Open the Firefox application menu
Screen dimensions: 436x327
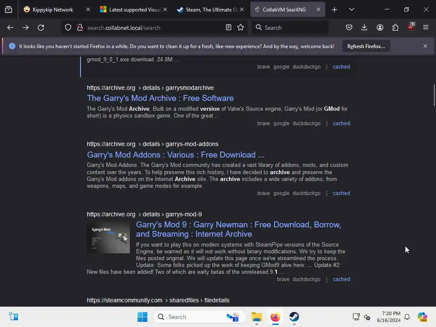tap(426, 27)
